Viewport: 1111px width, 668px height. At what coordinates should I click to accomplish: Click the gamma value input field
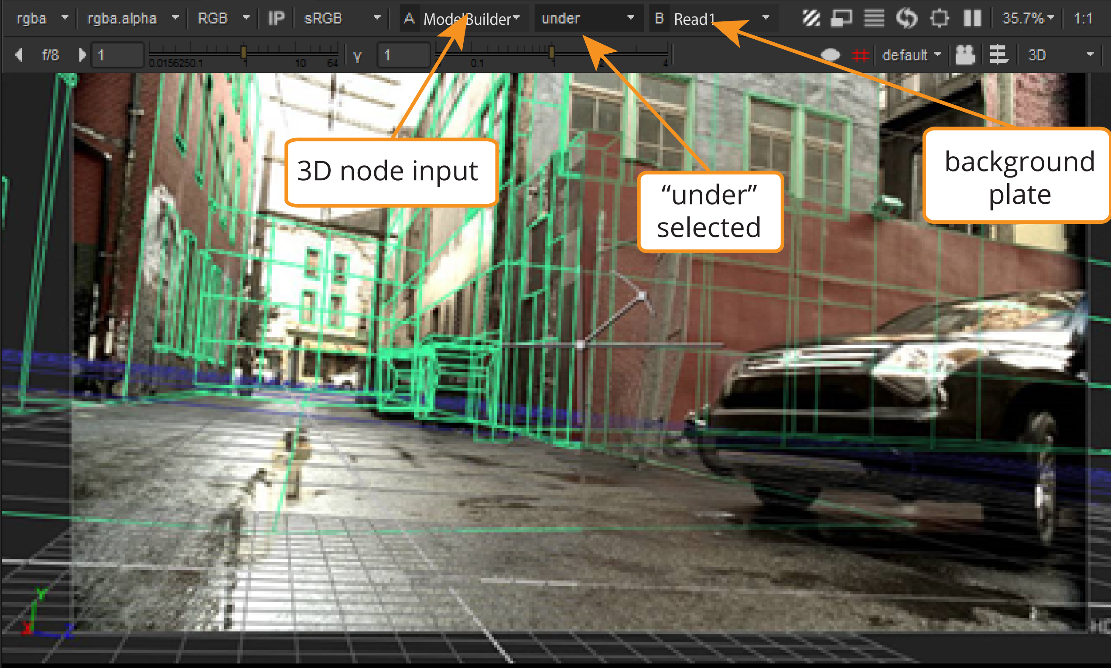403,55
